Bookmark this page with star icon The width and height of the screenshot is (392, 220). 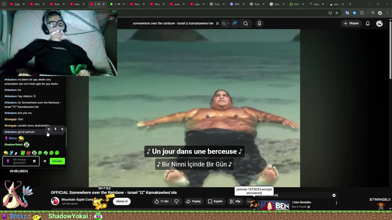pos(337,13)
